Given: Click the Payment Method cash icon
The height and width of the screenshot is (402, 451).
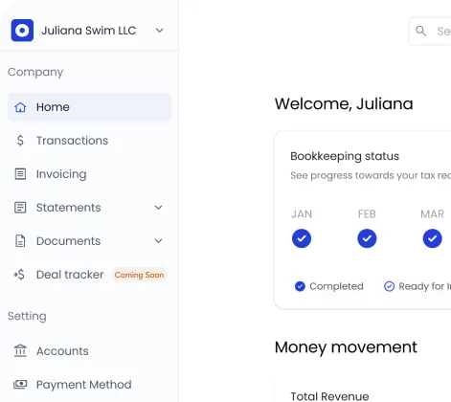Looking at the screenshot, I should pos(20,384).
